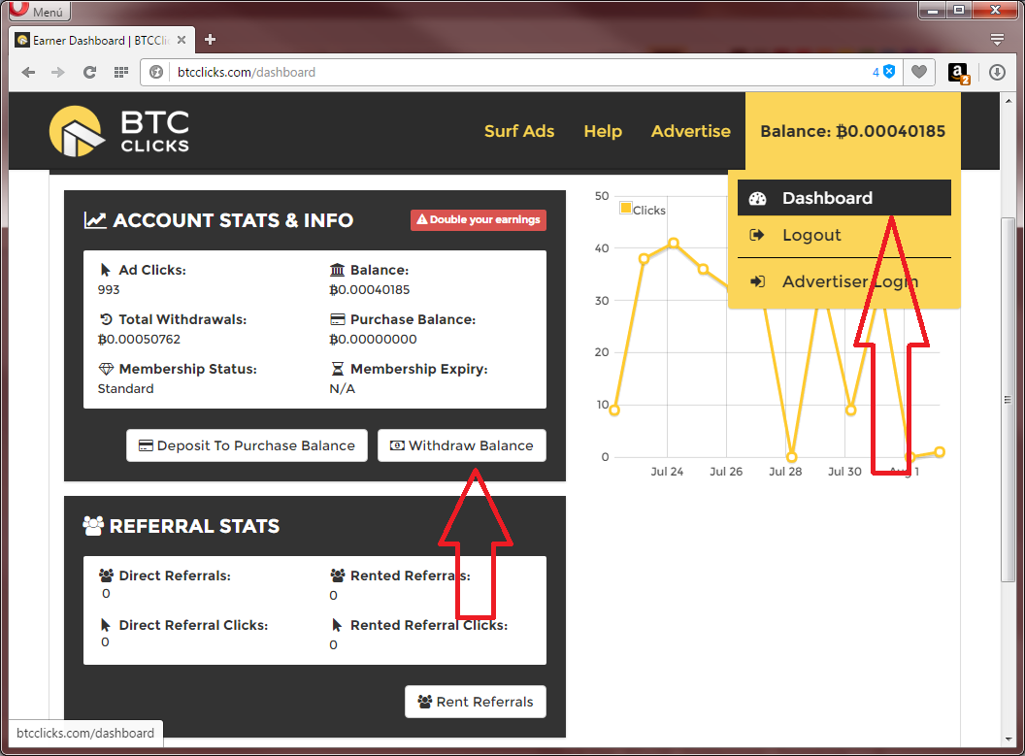Screen dimensions: 1025x756
Task: Choose Logout in the dropdown menu
Action: point(811,235)
